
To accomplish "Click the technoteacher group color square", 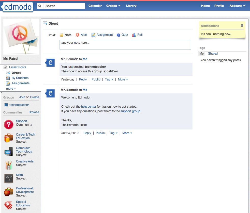I will click(6, 105).
